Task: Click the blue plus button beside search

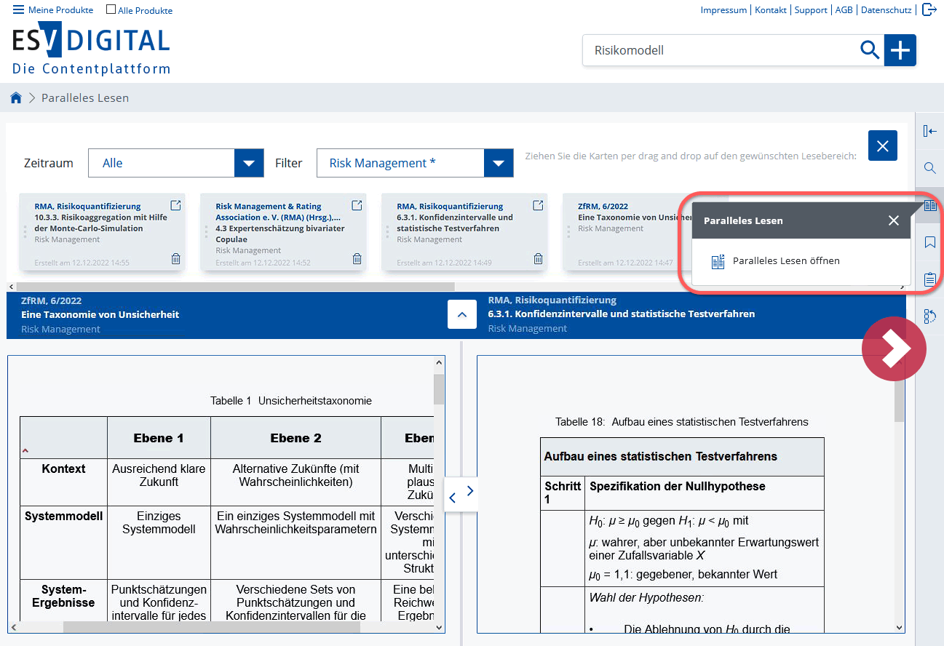Action: (x=900, y=50)
